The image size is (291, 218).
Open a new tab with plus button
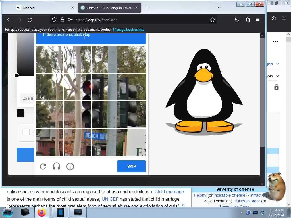click(x=147, y=8)
